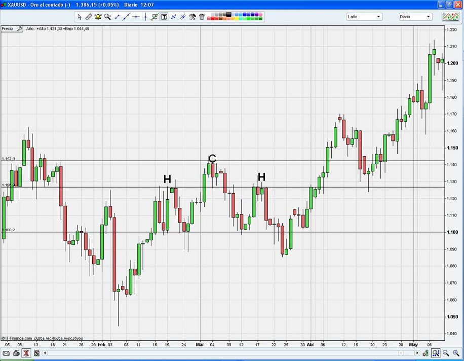The width and height of the screenshot is (464, 361).
Task: Click the zoom out magnifier icon
Action: click(x=446, y=353)
